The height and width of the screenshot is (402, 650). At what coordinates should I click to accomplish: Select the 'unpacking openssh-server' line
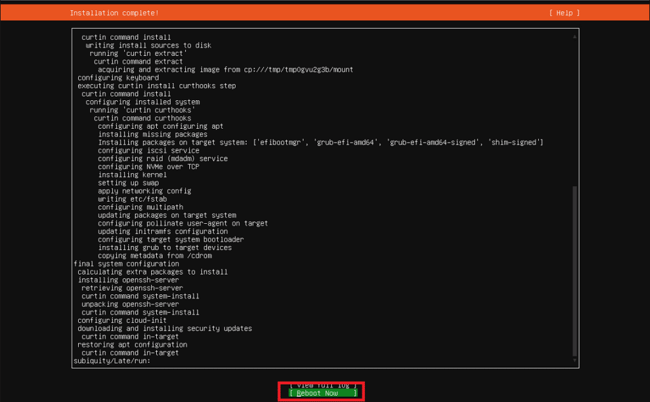coord(130,304)
